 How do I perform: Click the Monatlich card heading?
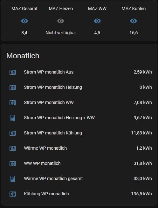coord(23,55)
